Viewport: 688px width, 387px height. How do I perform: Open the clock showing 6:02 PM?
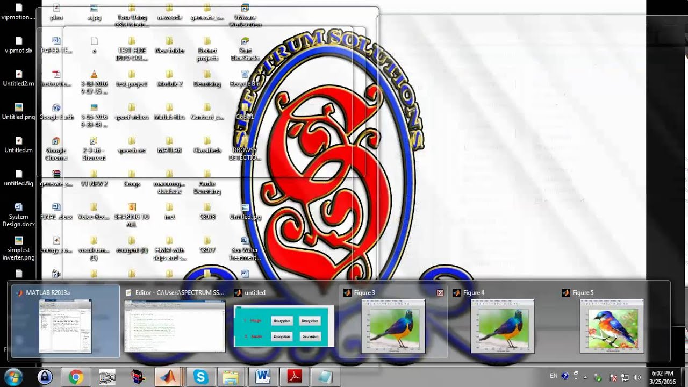(x=662, y=377)
